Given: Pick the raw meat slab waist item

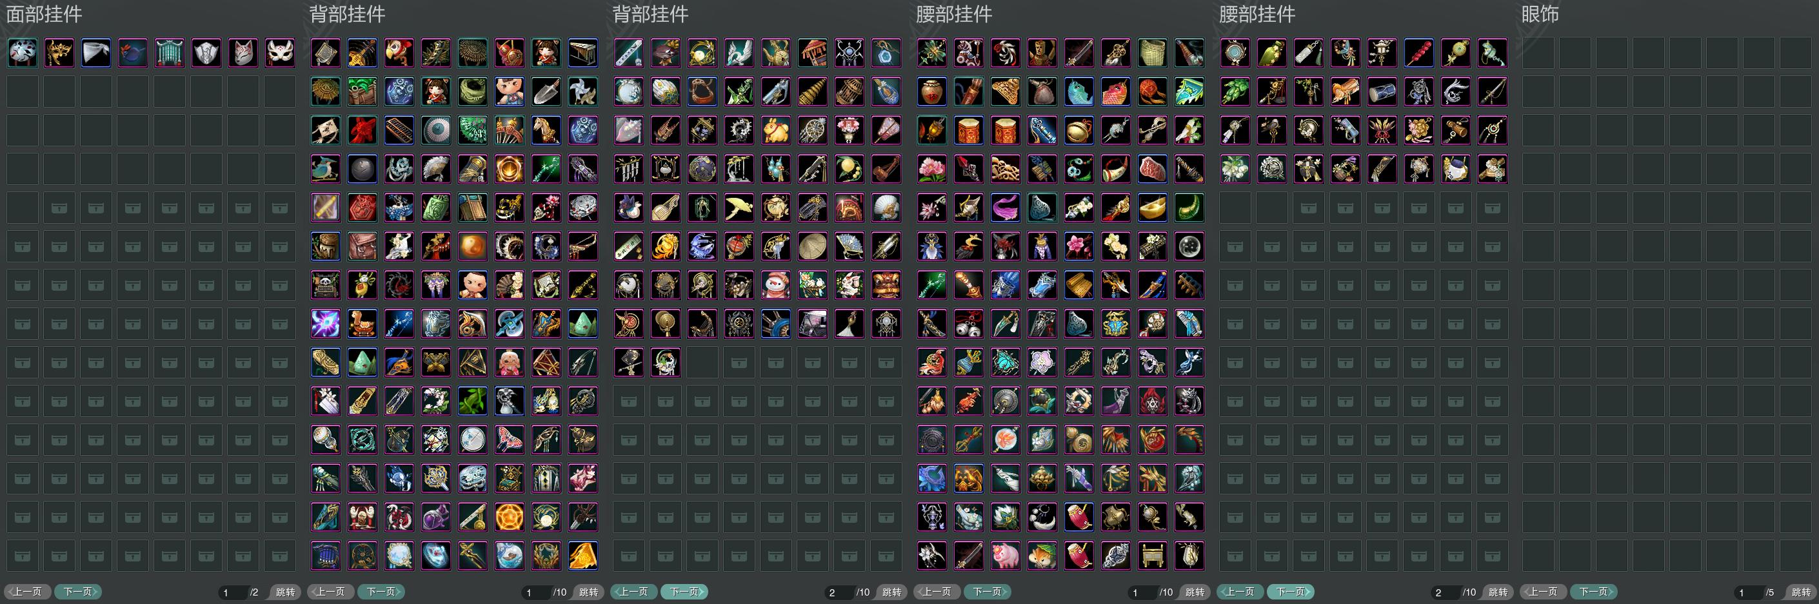Looking at the screenshot, I should 1153,170.
